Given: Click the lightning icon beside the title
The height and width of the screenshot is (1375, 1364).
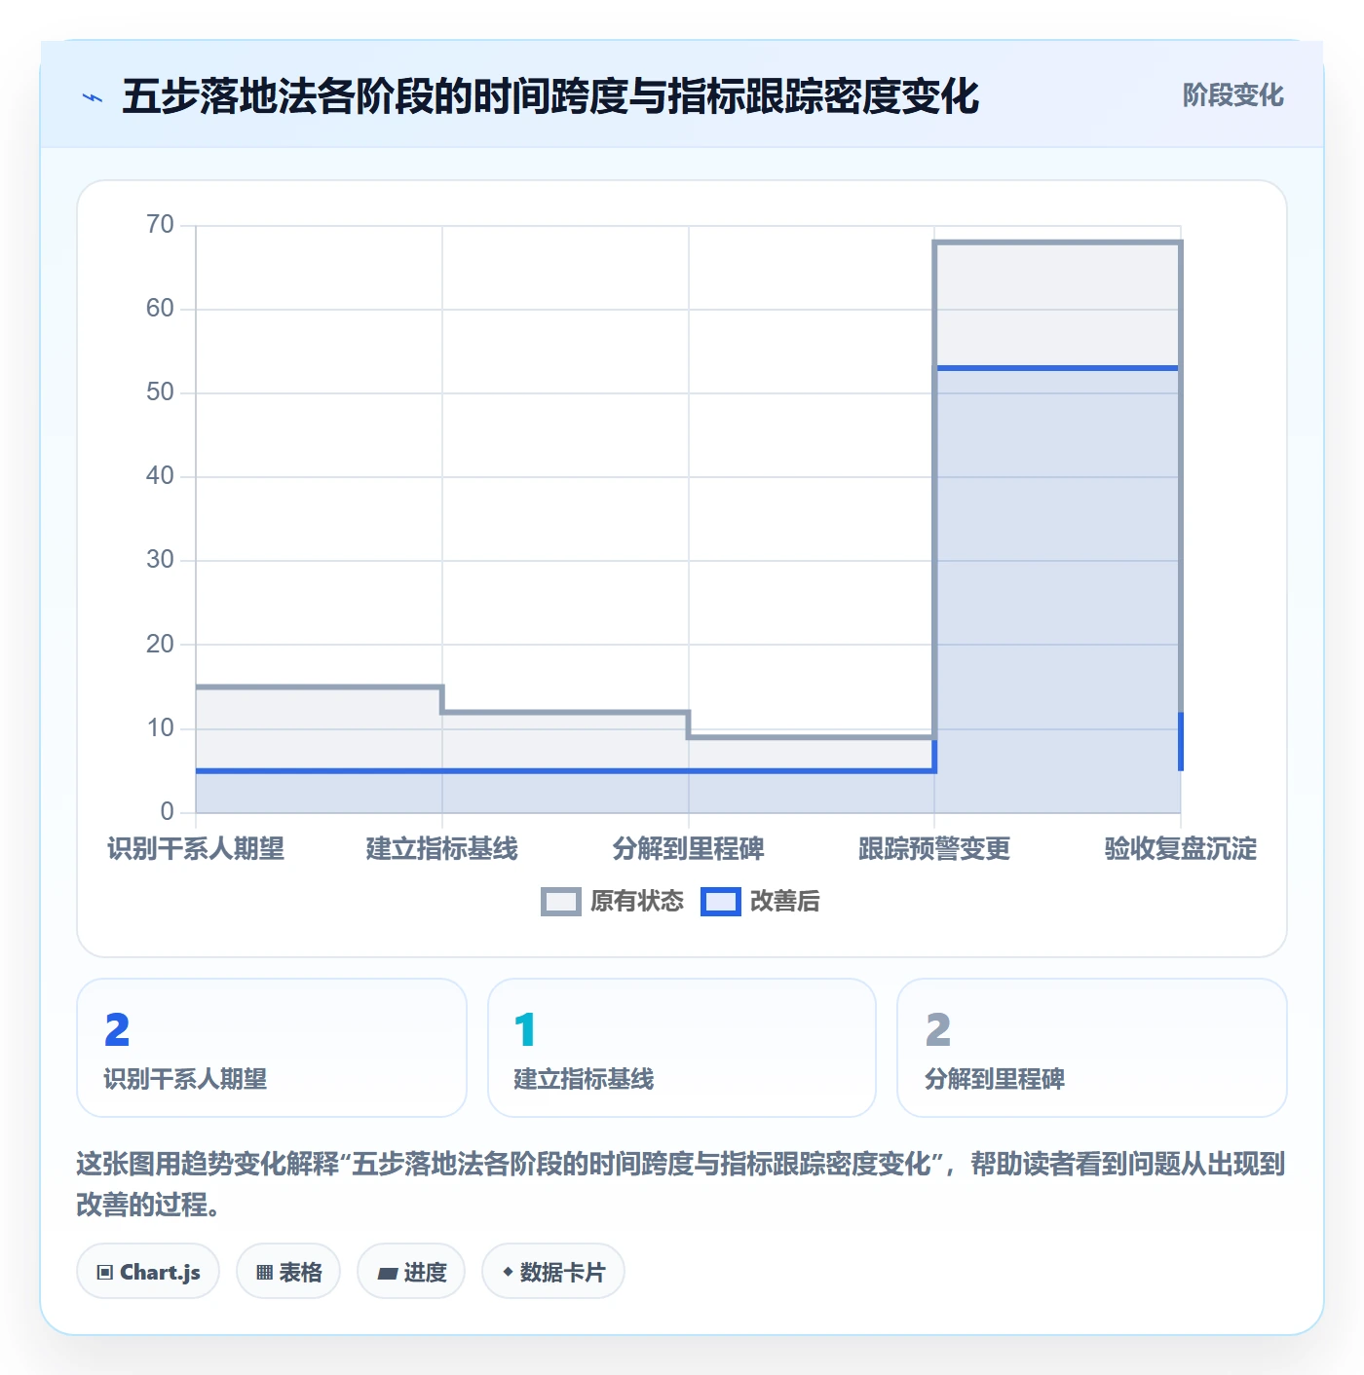Looking at the screenshot, I should [93, 97].
